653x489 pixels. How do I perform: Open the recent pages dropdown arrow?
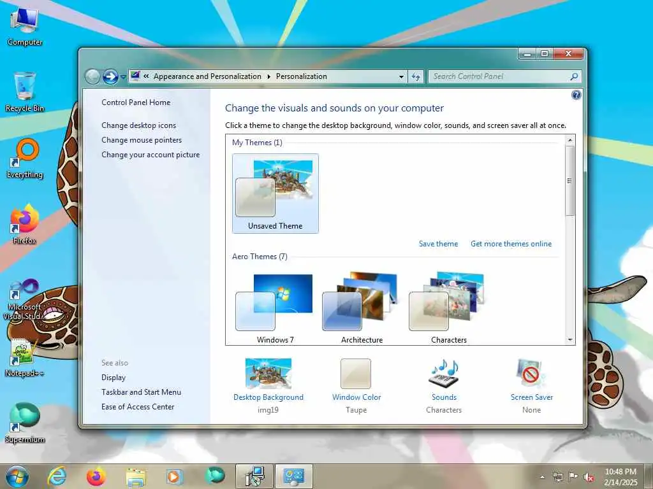click(x=123, y=77)
